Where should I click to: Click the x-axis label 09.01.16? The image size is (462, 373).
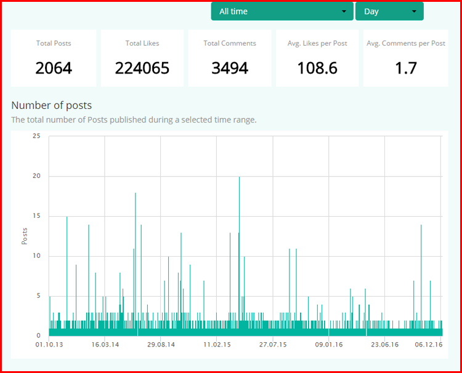pyautogui.click(x=329, y=345)
